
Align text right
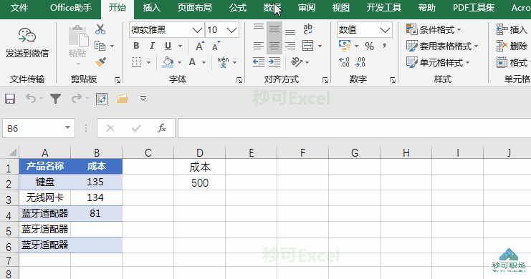pos(290,46)
